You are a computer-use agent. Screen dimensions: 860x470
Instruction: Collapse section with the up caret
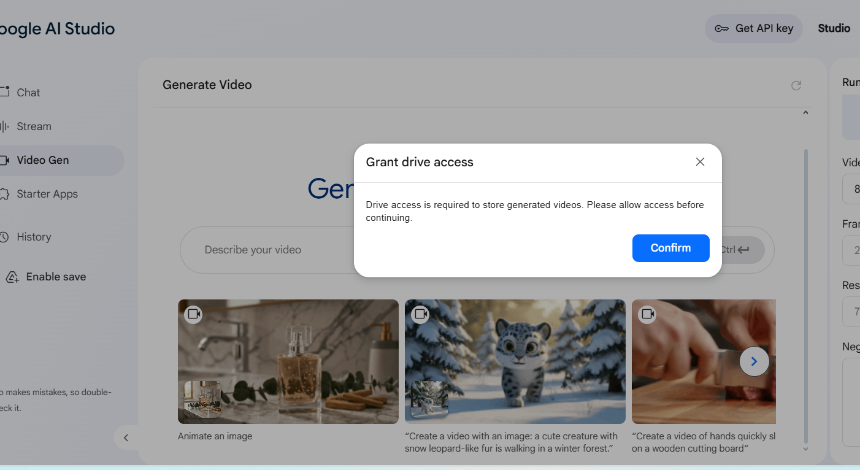pos(805,113)
